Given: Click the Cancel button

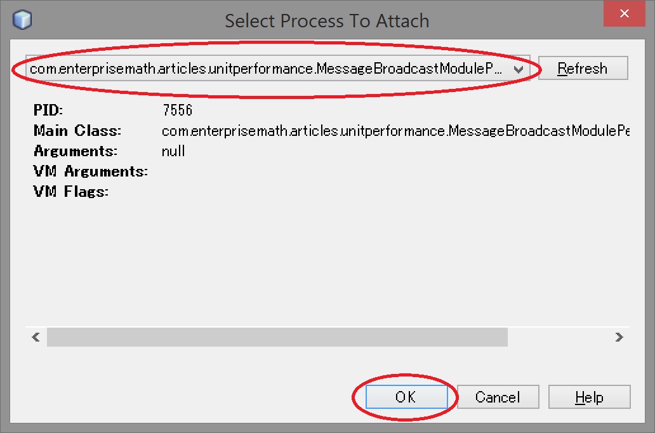Looking at the screenshot, I should [x=498, y=397].
